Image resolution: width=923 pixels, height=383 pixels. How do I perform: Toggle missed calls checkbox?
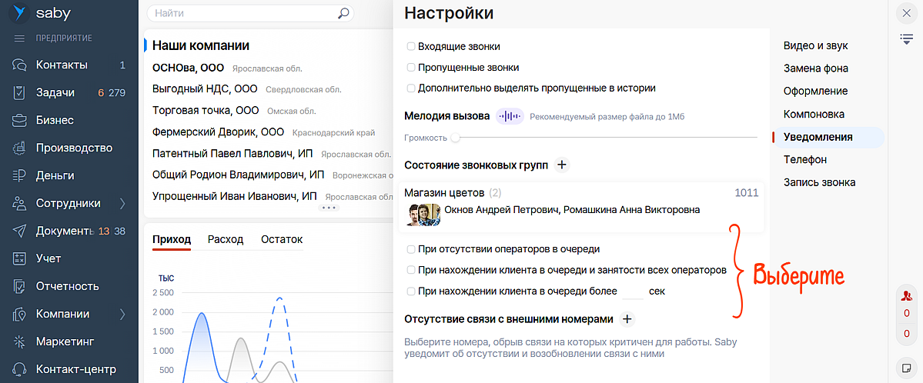(x=411, y=68)
